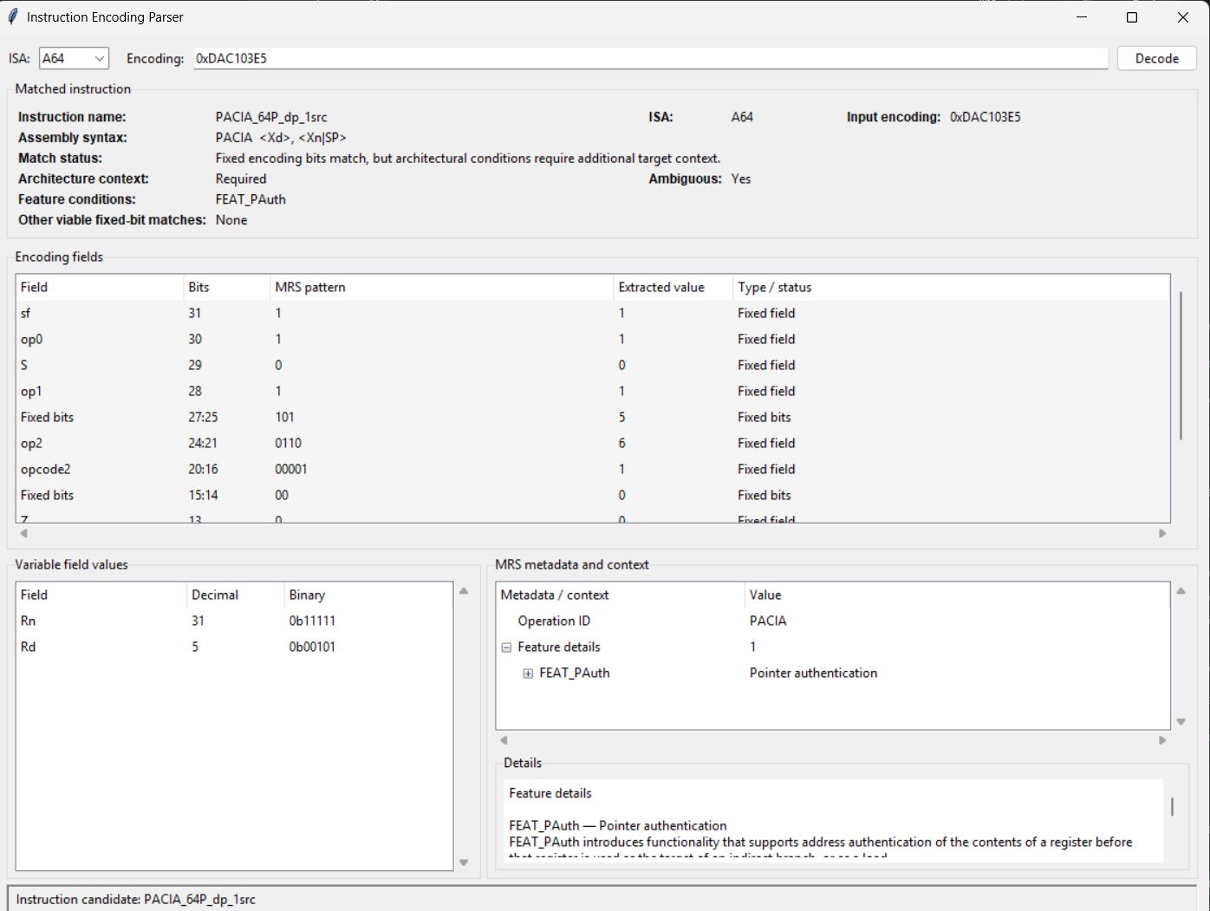Image resolution: width=1210 pixels, height=911 pixels.
Task: Click the Details text scrollbar thumb
Action: click(x=1172, y=807)
